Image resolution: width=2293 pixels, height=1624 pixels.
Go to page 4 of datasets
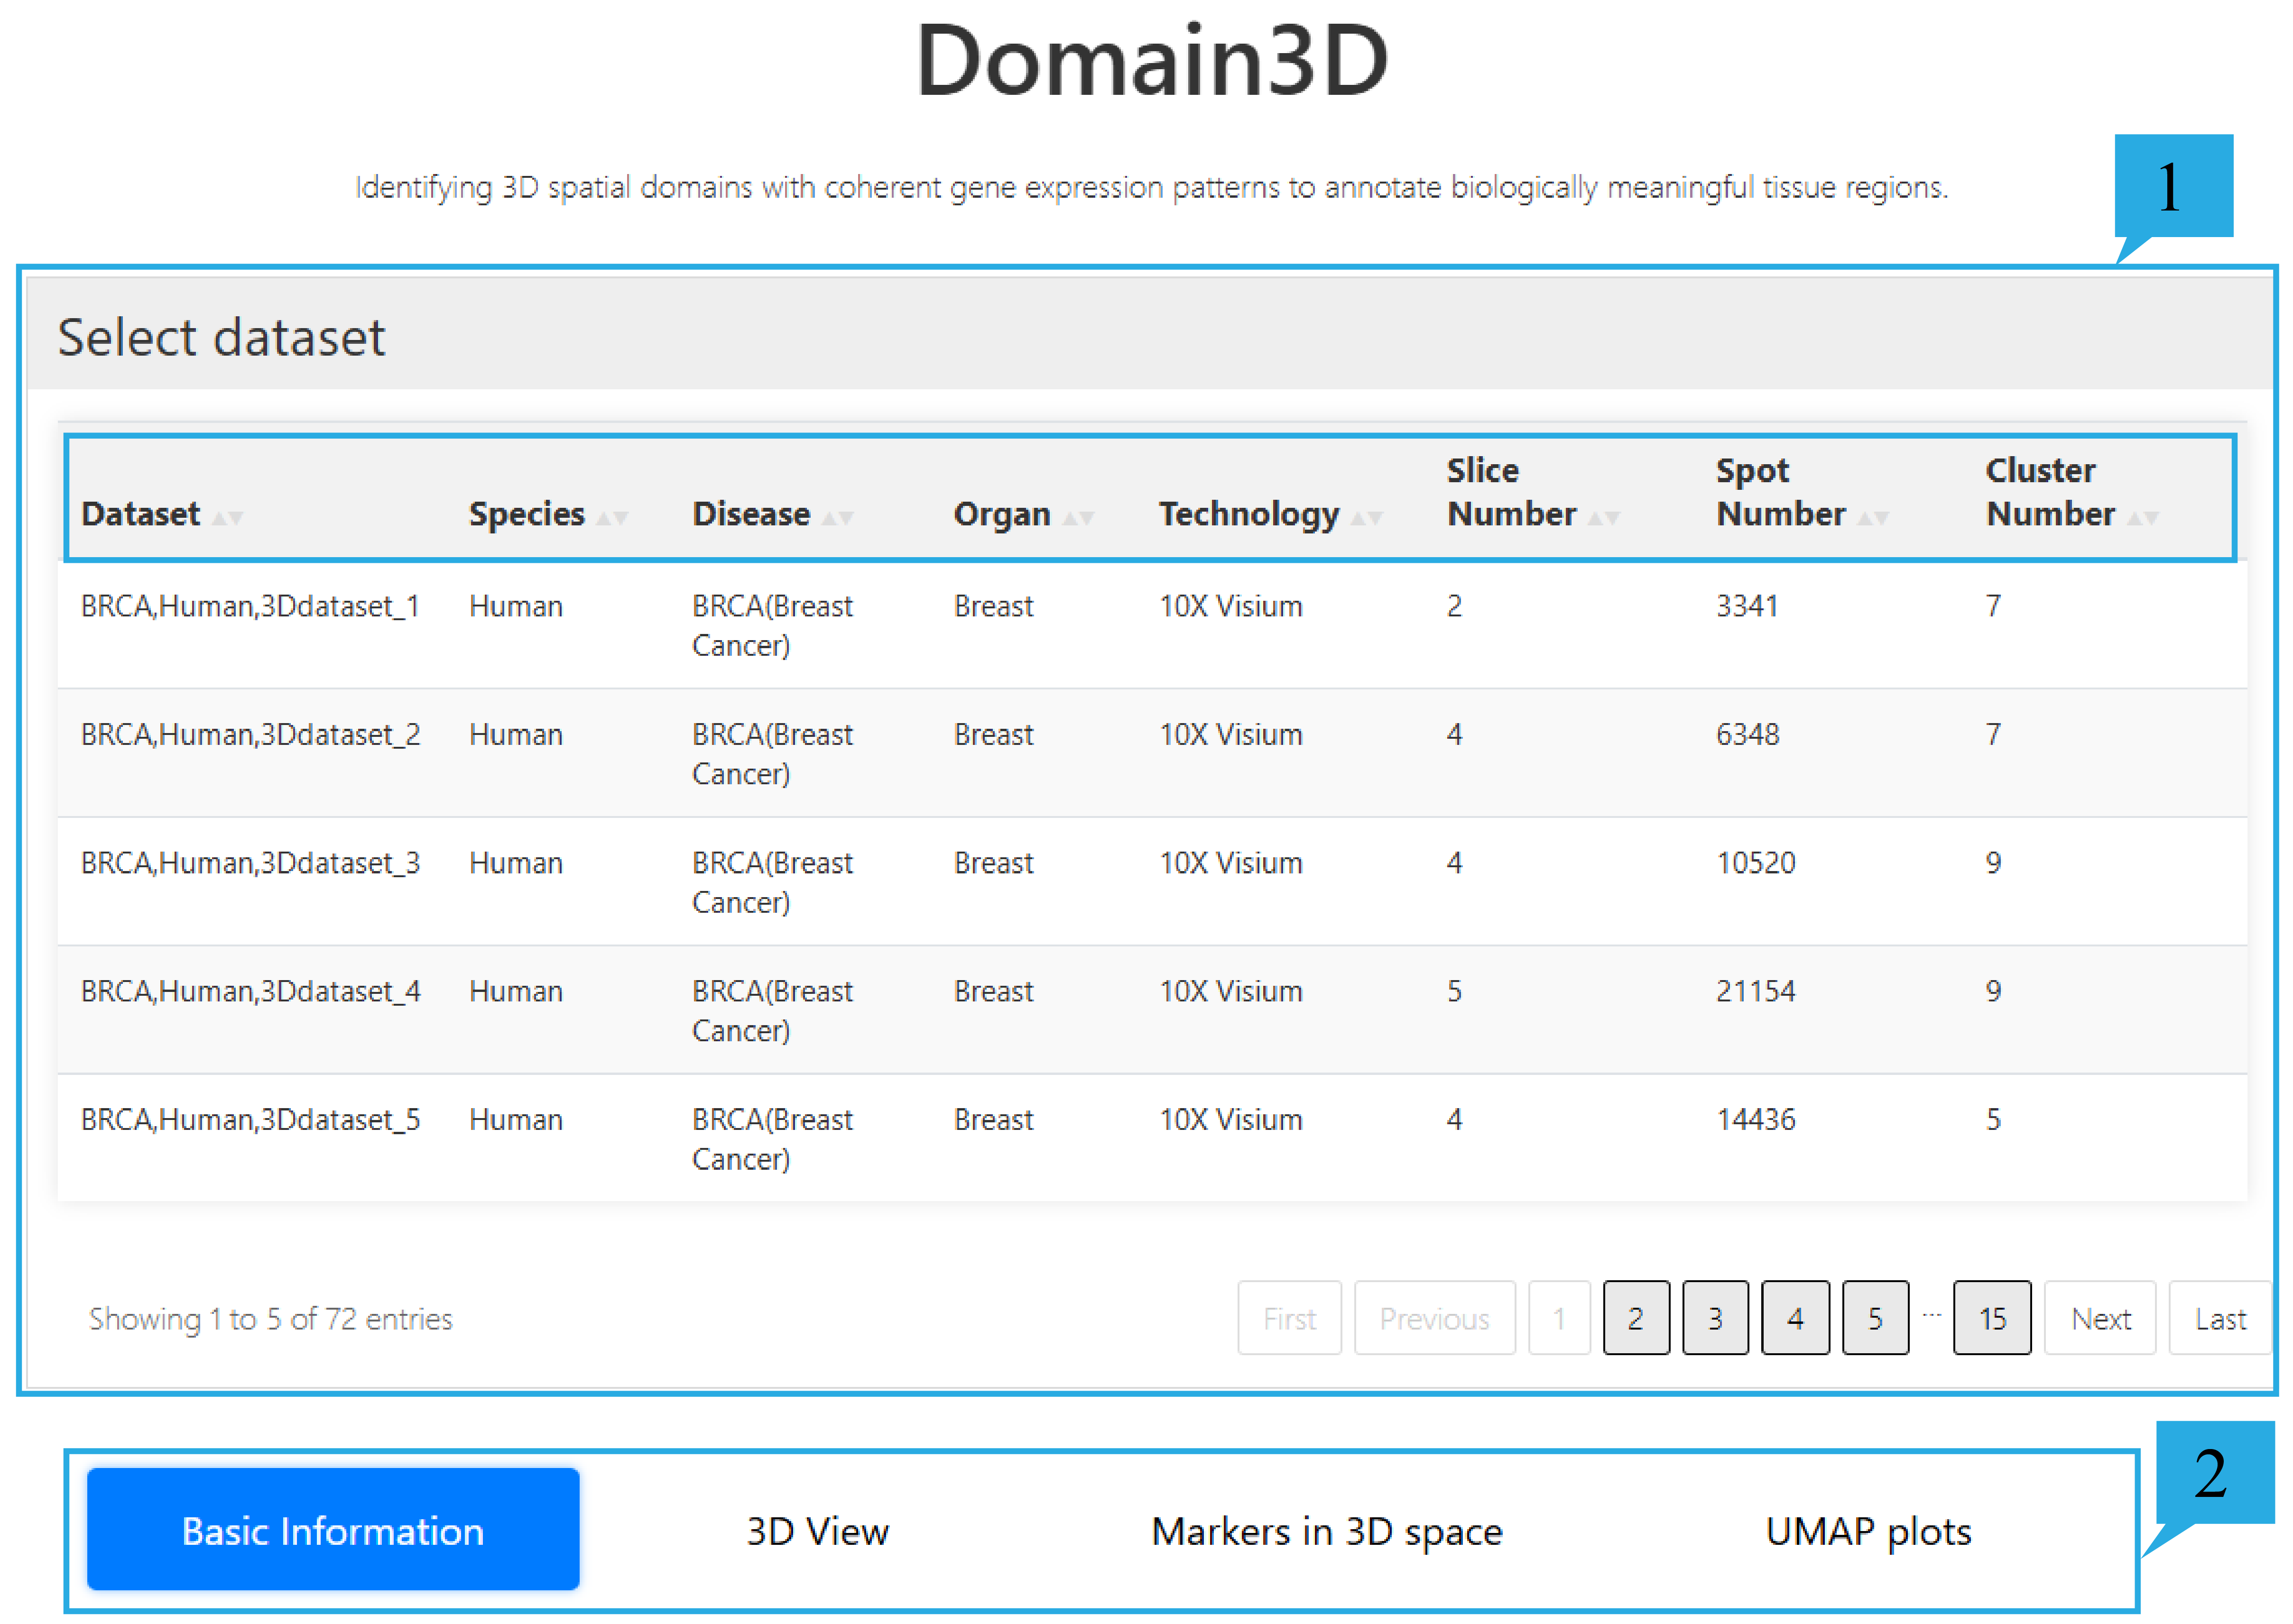pyautogui.click(x=1795, y=1318)
